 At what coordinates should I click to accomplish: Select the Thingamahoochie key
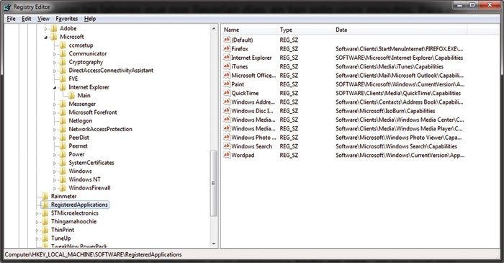point(73,221)
